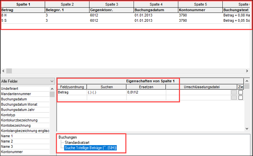253x156 pixels.
Task: Click the Betrag header cell in preview
Action: coord(23,10)
